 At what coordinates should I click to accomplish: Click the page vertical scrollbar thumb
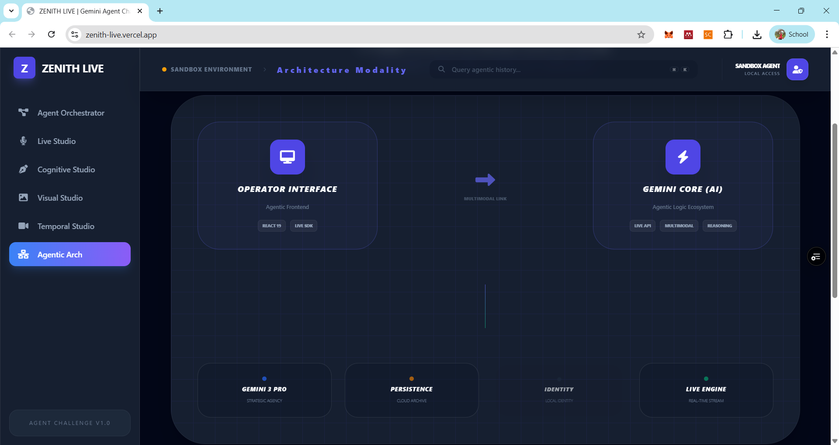(835, 211)
